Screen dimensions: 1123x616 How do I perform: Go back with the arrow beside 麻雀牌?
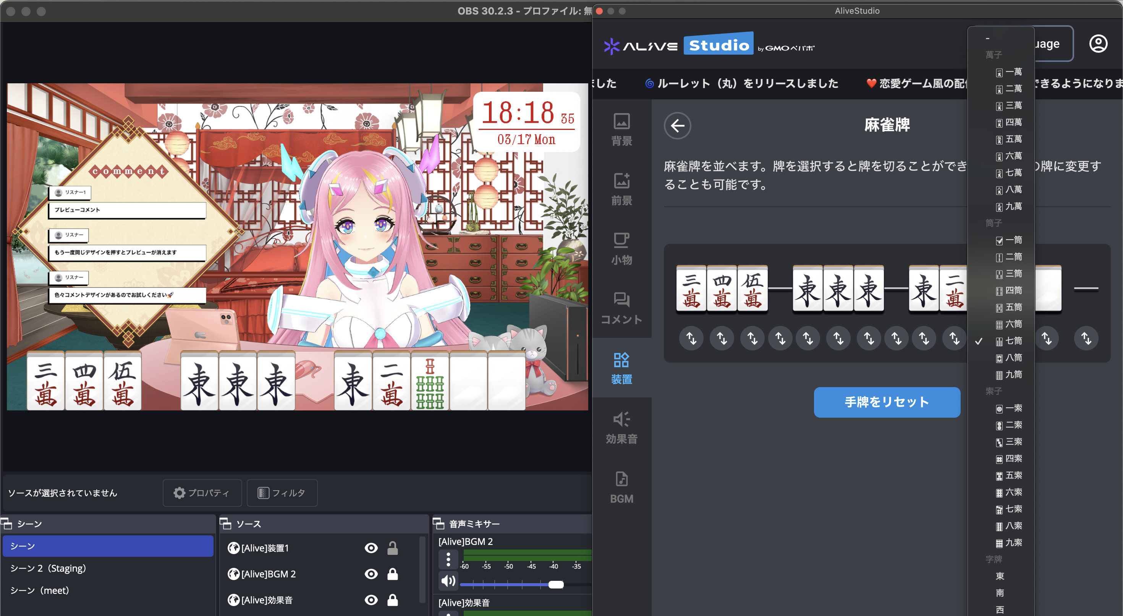coord(677,126)
